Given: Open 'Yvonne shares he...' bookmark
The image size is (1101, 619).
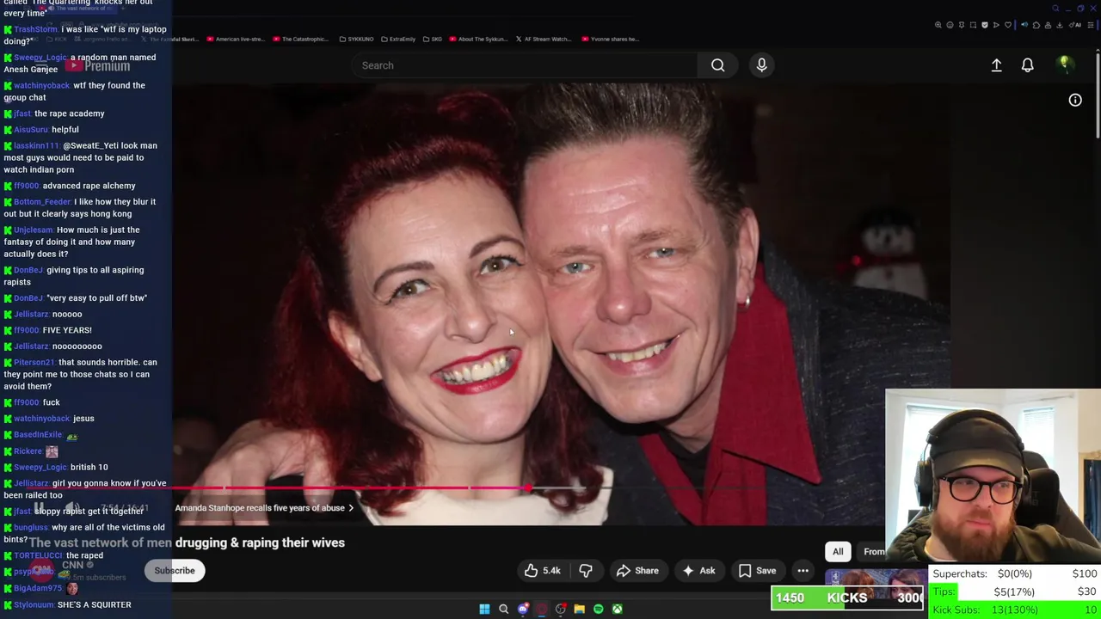Looking at the screenshot, I should click(x=611, y=39).
